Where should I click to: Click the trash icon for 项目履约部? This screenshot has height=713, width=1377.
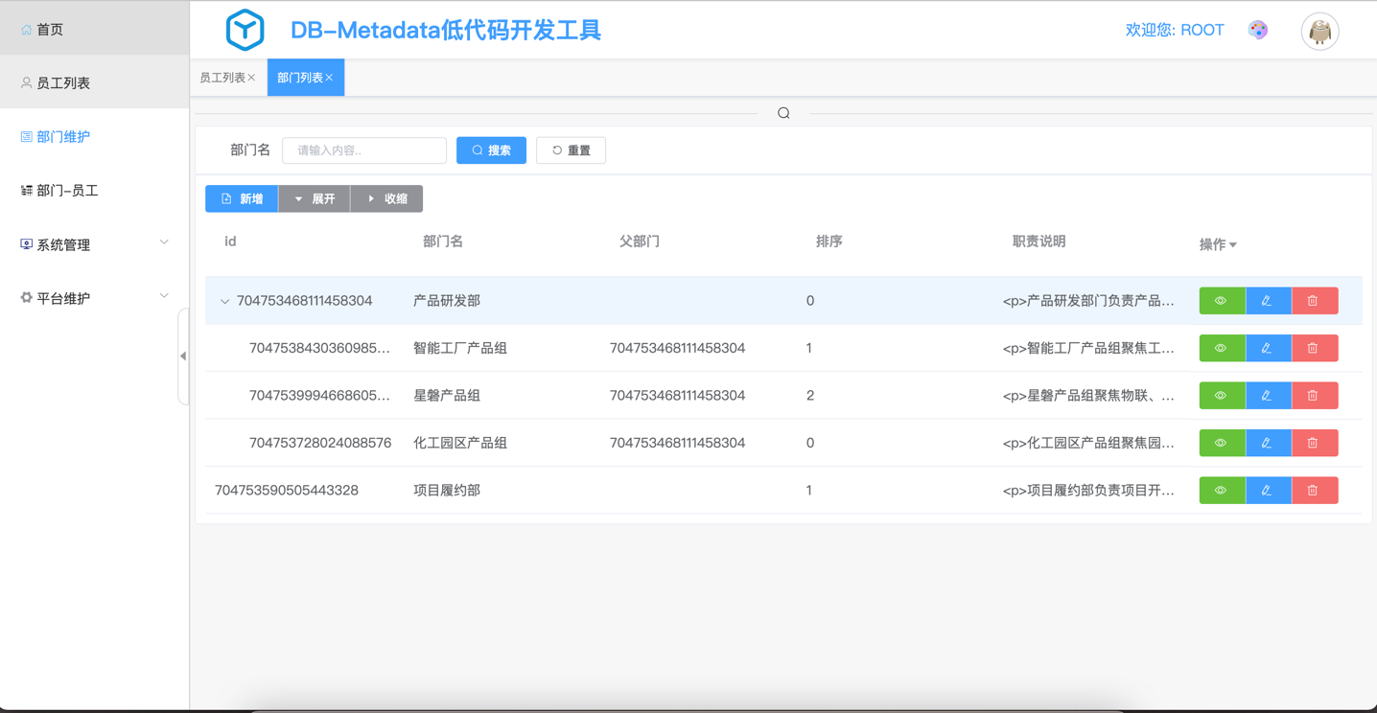pos(1314,491)
